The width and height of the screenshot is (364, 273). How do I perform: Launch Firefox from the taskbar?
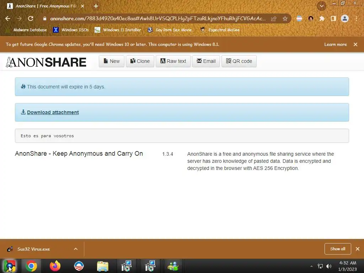[x=55, y=266]
